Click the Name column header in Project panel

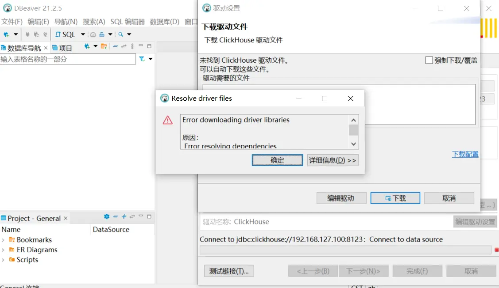[x=11, y=229]
